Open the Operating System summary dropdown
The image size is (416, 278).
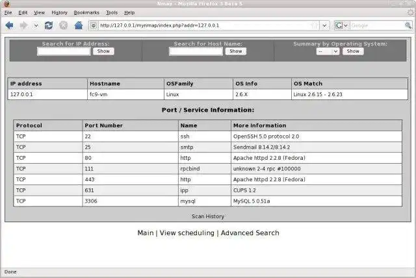pos(328,51)
